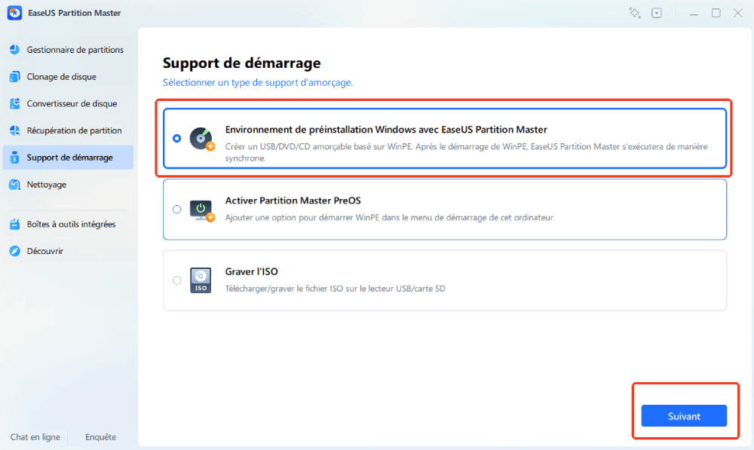The width and height of the screenshot is (754, 450).
Task: Open Boîtes à outils intégrées menu item
Action: pos(68,224)
